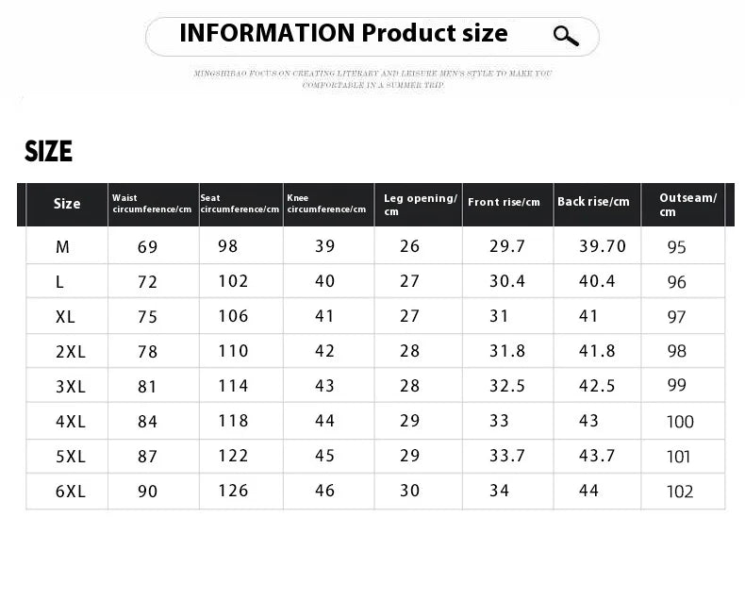Click the M size row label
745x601 pixels.
63,247
